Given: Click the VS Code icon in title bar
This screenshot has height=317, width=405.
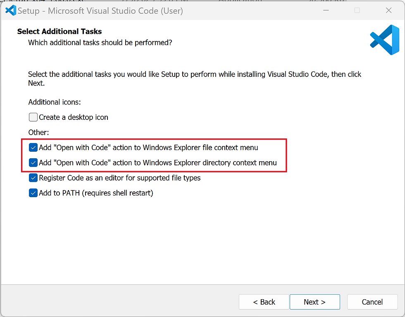Looking at the screenshot, I should pyautogui.click(x=10, y=10).
